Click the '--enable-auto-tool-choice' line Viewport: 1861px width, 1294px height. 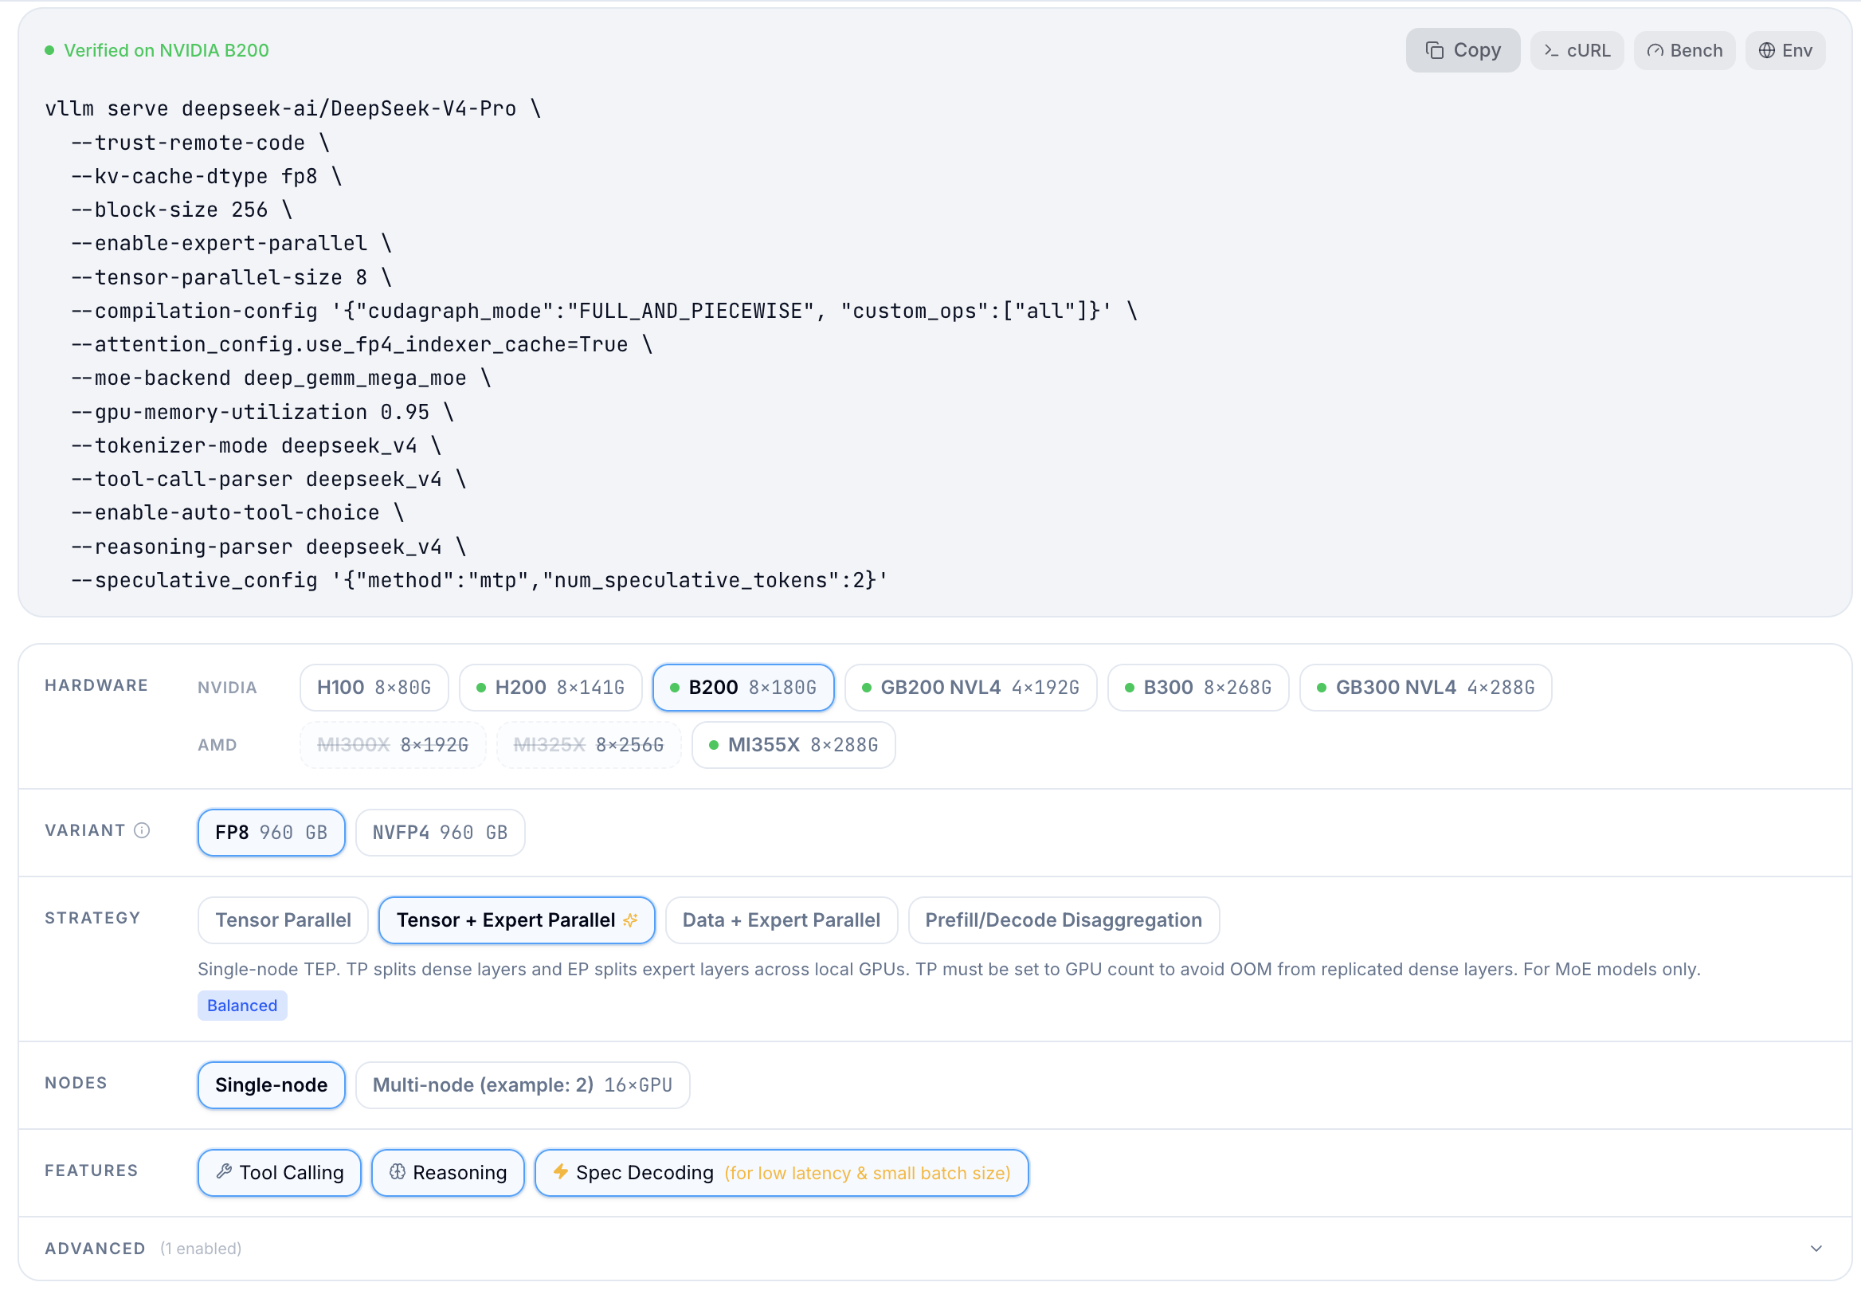[x=237, y=513]
